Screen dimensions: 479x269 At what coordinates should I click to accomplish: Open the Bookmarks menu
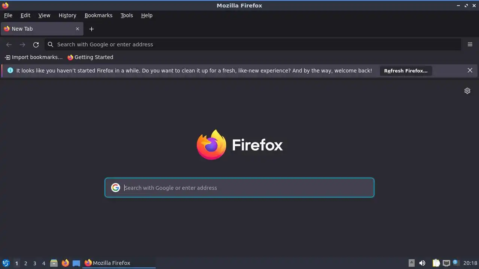click(x=98, y=15)
